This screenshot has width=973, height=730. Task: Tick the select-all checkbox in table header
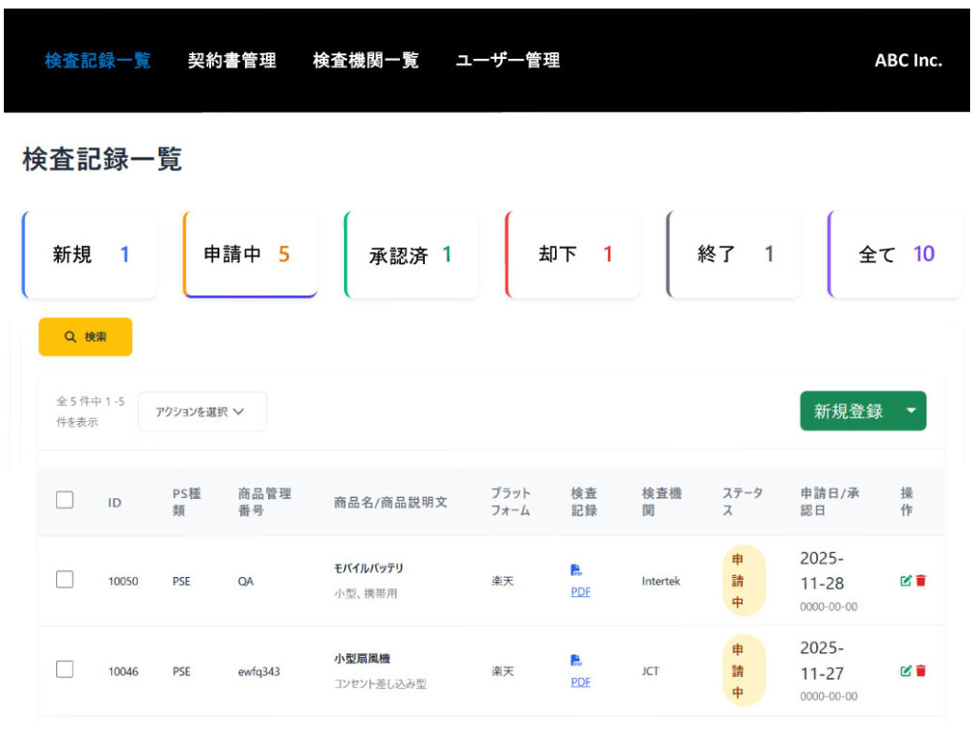65,500
